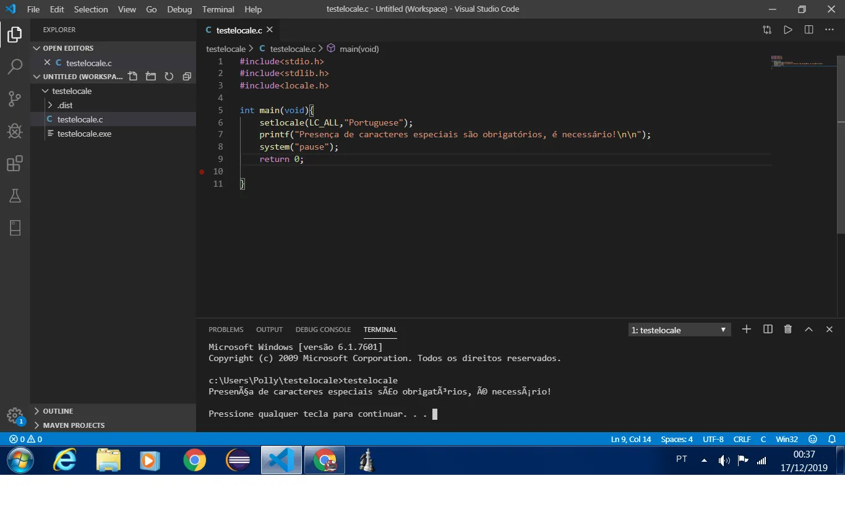The height and width of the screenshot is (528, 845).
Task: Open the Source Control view
Action: point(15,99)
